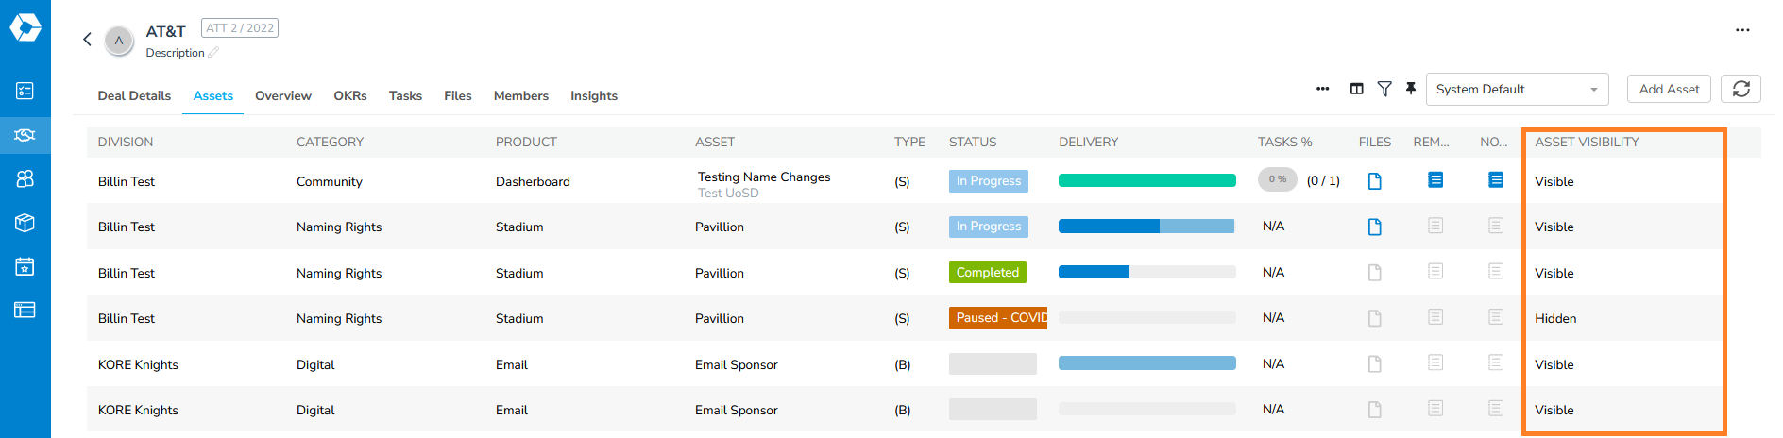Screen dimensions: 1783x438
Task: Go back with the left chevron arrow
Action: point(87,39)
